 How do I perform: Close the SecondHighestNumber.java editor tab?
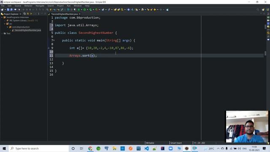pyautogui.click(x=80, y=14)
